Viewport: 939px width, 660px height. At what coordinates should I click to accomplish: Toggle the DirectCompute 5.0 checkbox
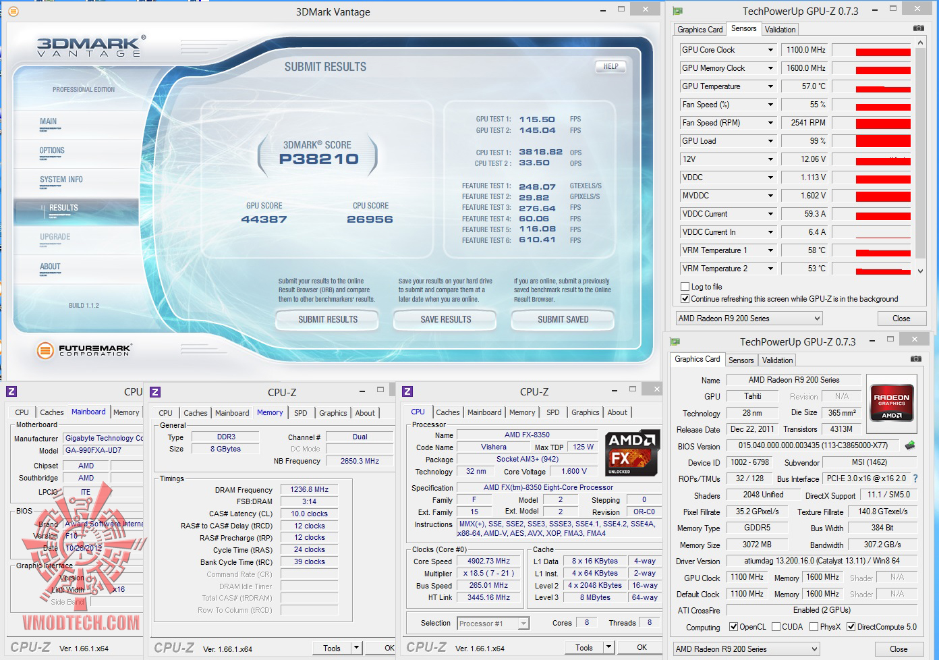pos(851,627)
